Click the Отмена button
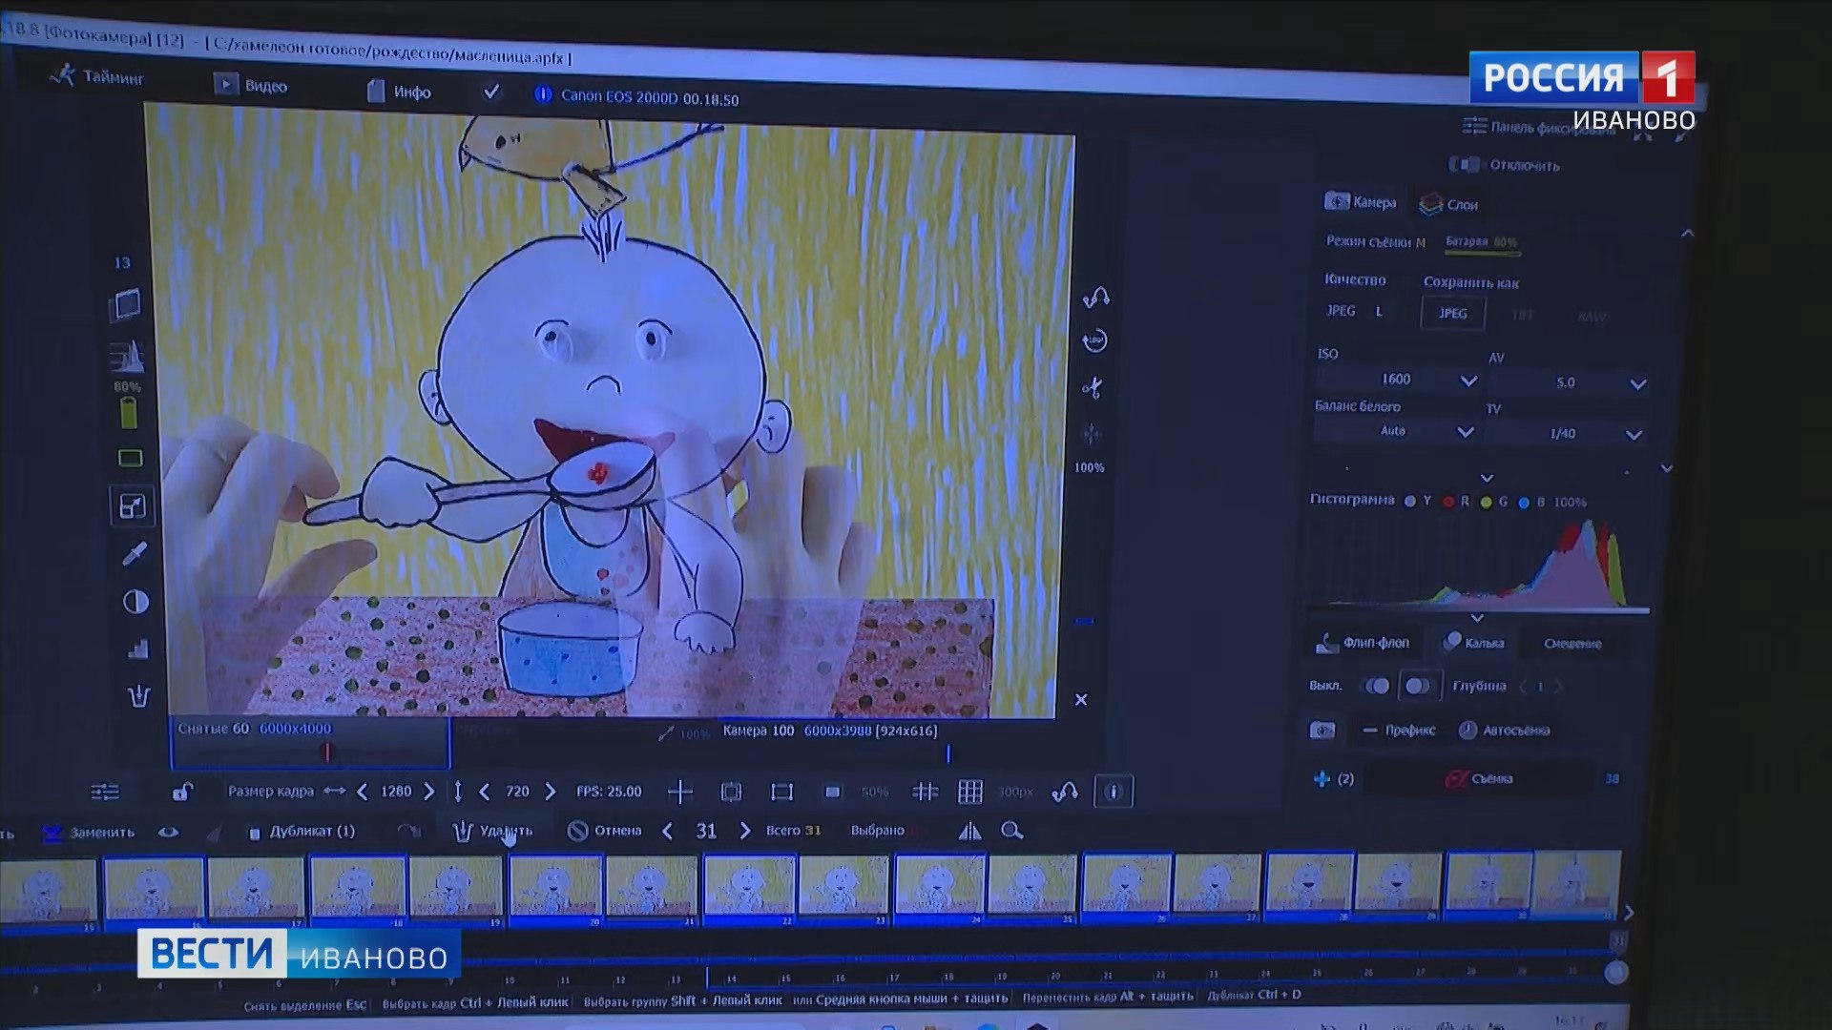The image size is (1832, 1030). coord(604,831)
